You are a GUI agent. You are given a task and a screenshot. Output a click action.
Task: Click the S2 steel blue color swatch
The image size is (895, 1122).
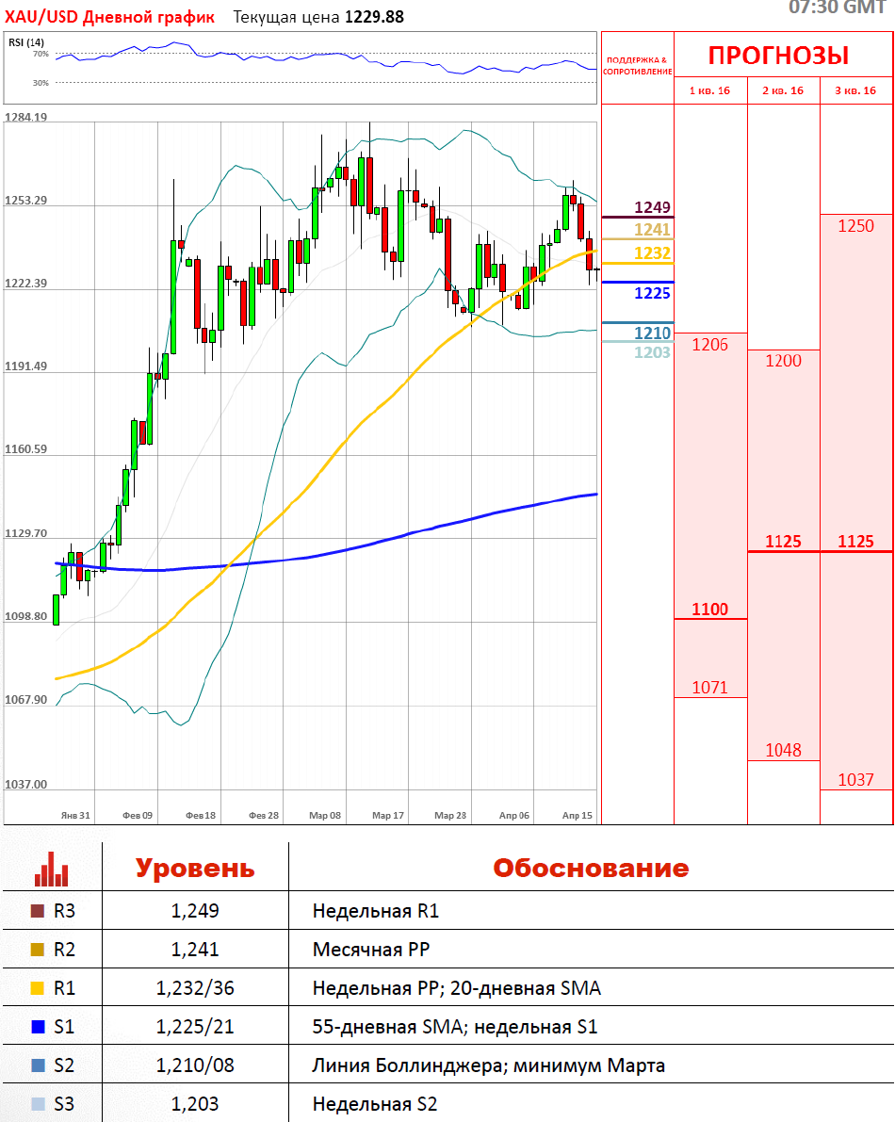pos(38,1065)
